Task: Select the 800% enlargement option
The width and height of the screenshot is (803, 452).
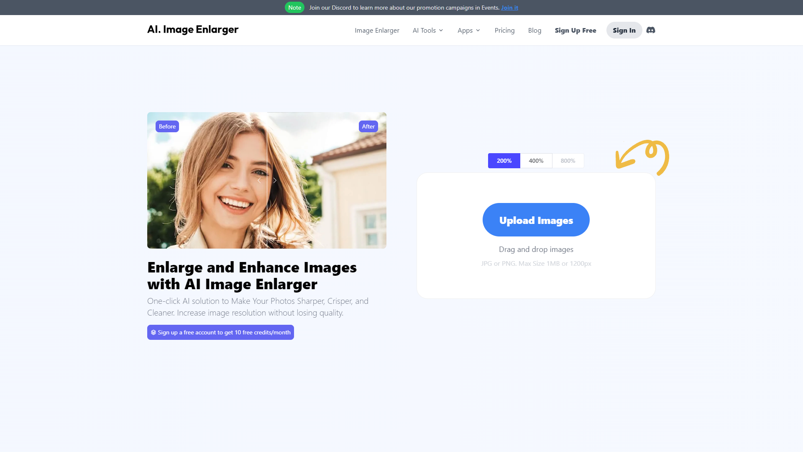Action: tap(568, 161)
